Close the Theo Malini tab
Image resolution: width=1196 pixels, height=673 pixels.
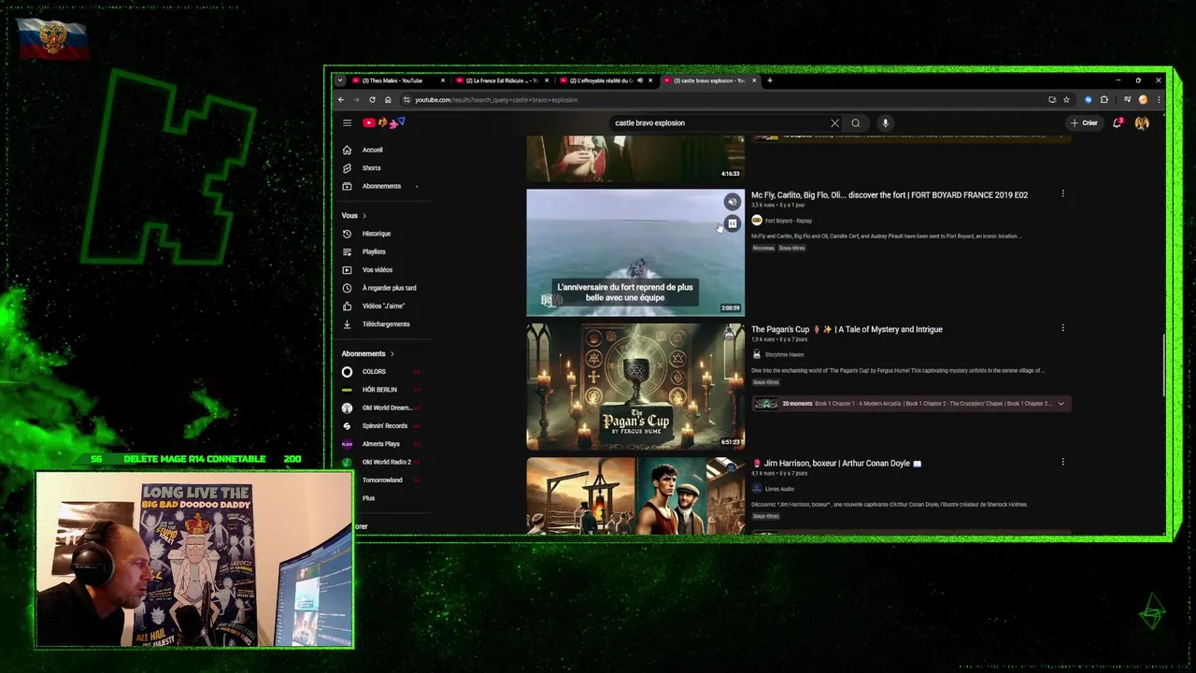(443, 80)
